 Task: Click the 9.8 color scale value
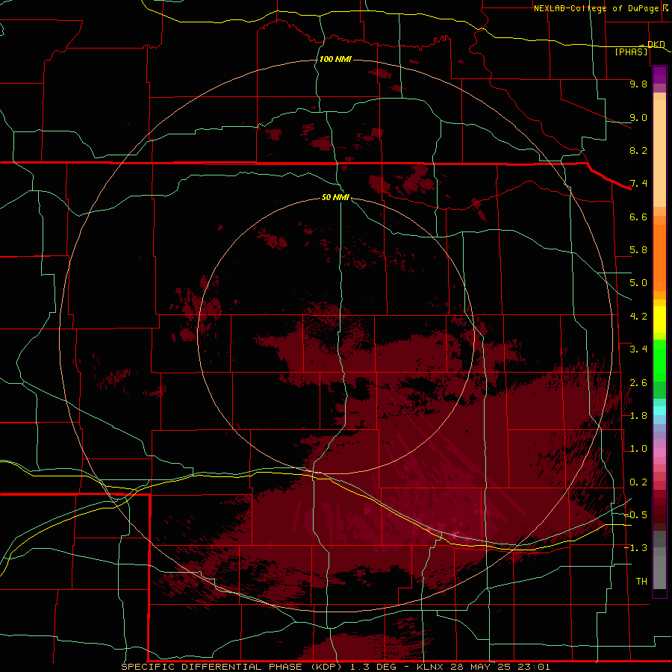638,84
